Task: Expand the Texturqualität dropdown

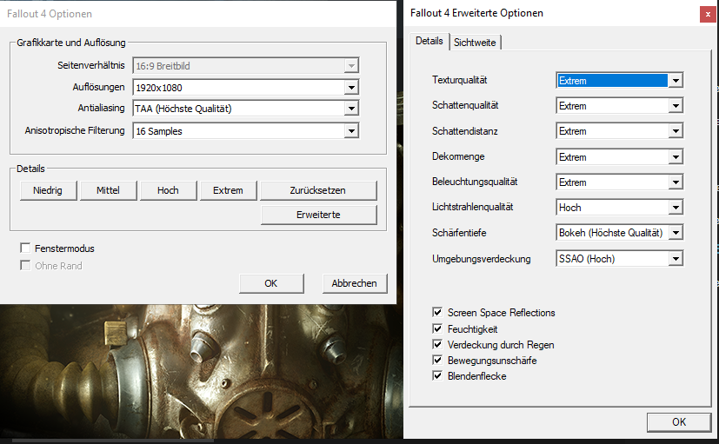Action: point(620,80)
